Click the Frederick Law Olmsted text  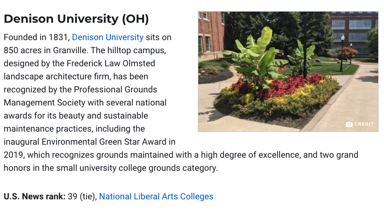pos(111,63)
